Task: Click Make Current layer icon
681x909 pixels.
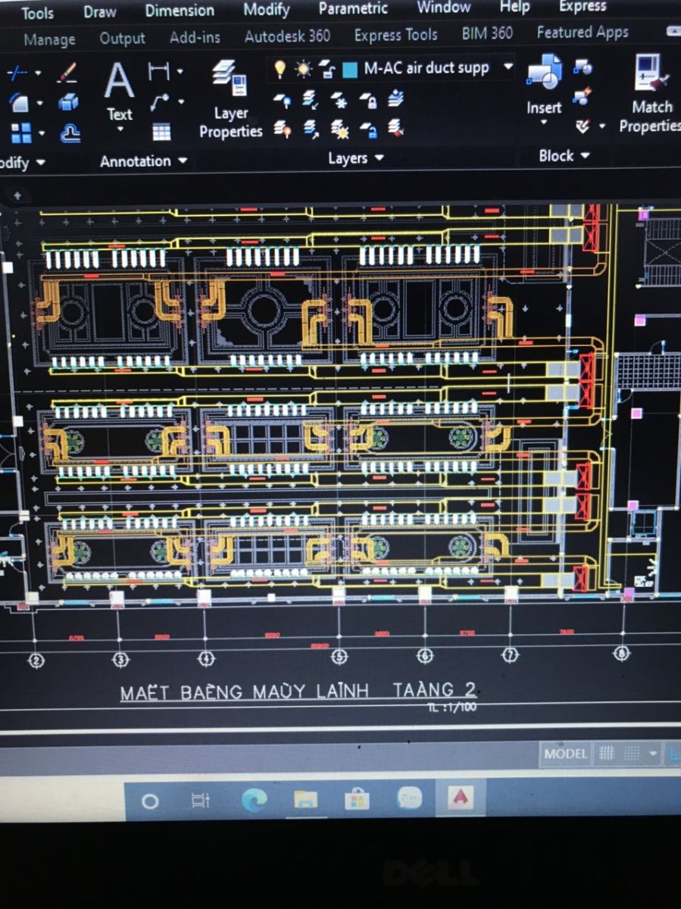Action: point(396,98)
